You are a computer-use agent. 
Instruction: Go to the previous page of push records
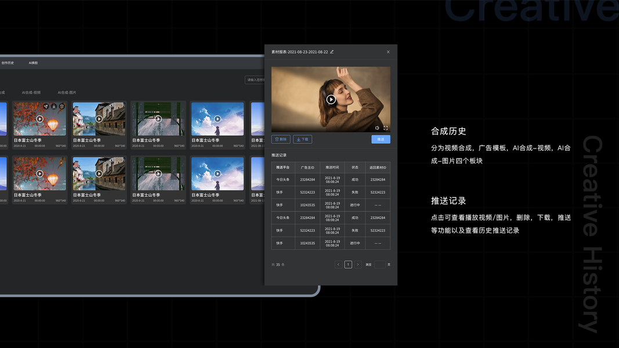(338, 264)
